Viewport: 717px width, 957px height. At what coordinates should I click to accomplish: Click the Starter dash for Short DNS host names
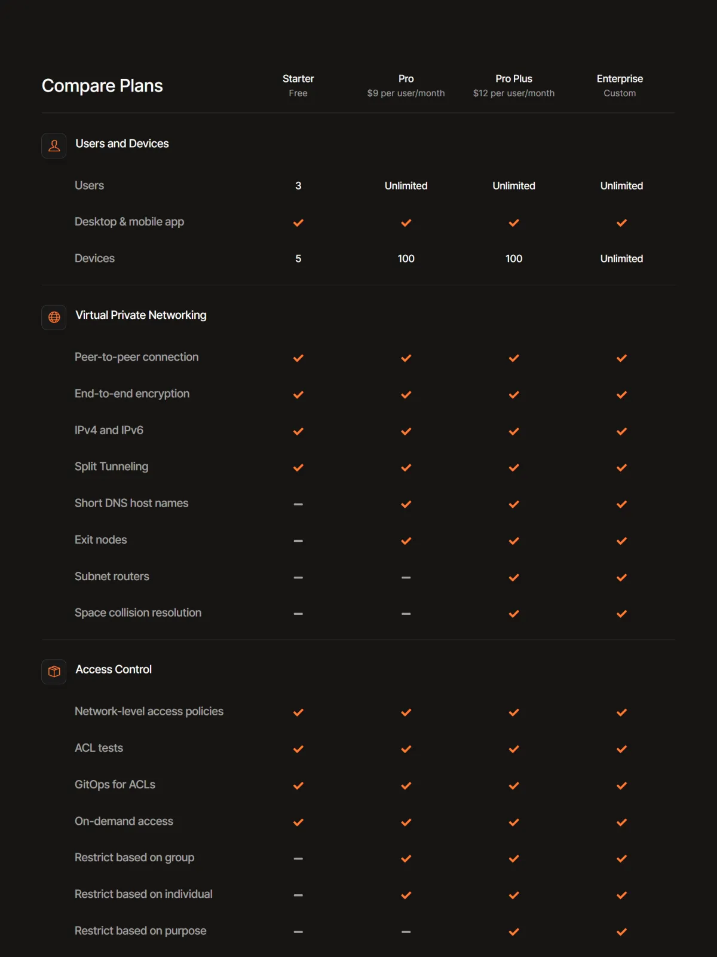298,504
